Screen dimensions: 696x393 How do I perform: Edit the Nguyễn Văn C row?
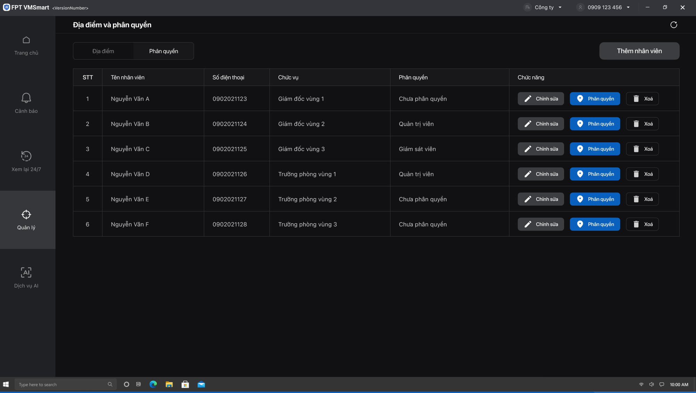point(540,149)
